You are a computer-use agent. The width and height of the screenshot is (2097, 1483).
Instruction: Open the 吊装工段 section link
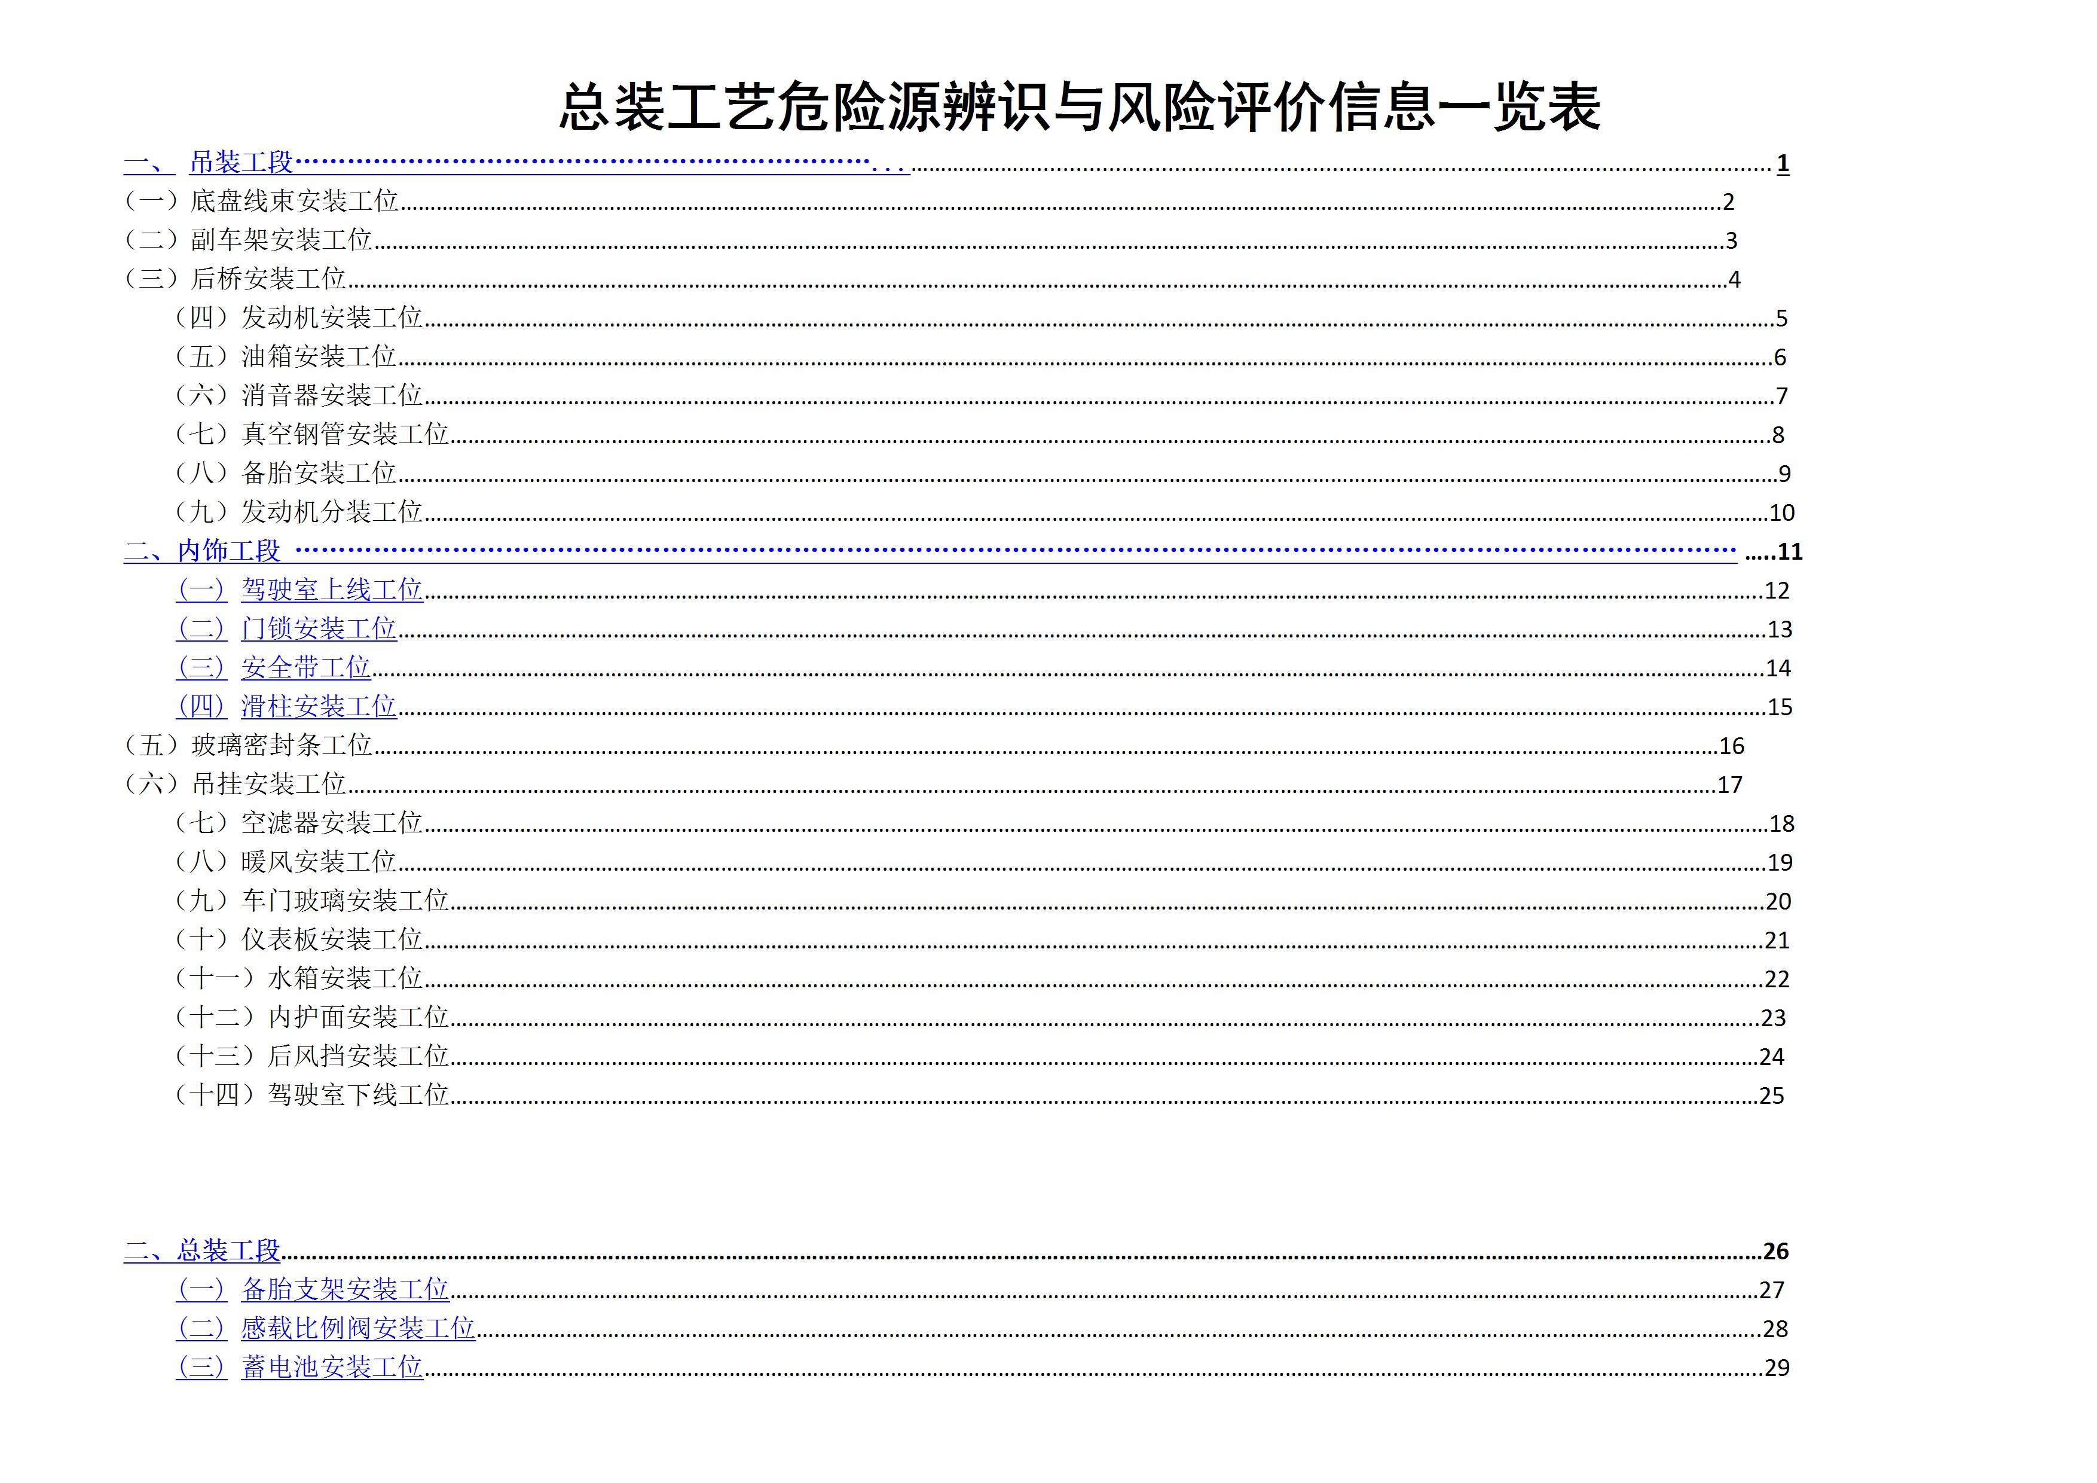coord(241,163)
